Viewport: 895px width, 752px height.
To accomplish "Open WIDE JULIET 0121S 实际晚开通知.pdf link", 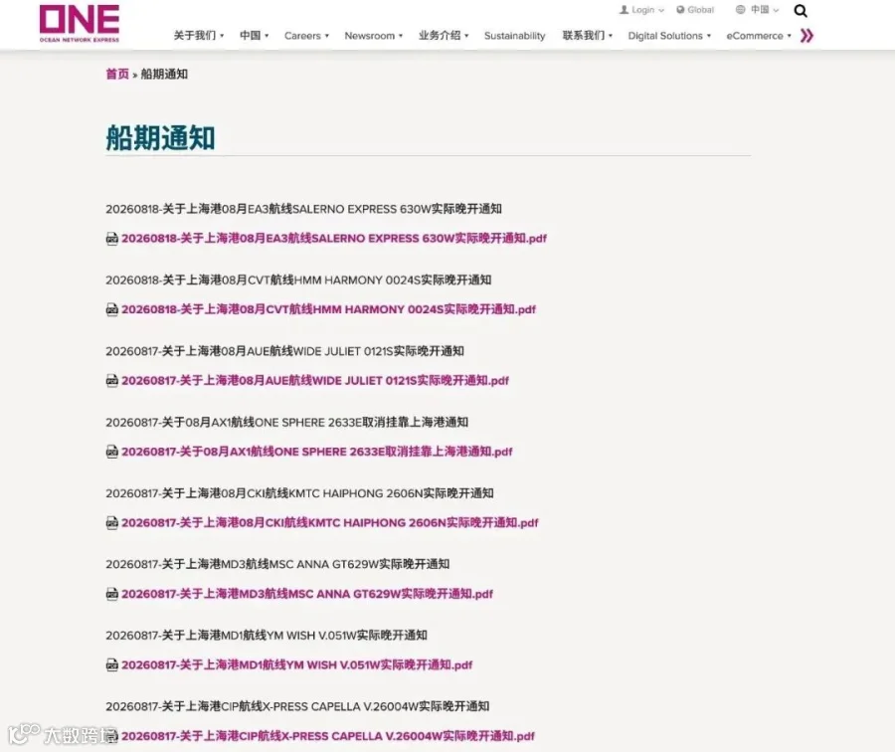I will 315,380.
